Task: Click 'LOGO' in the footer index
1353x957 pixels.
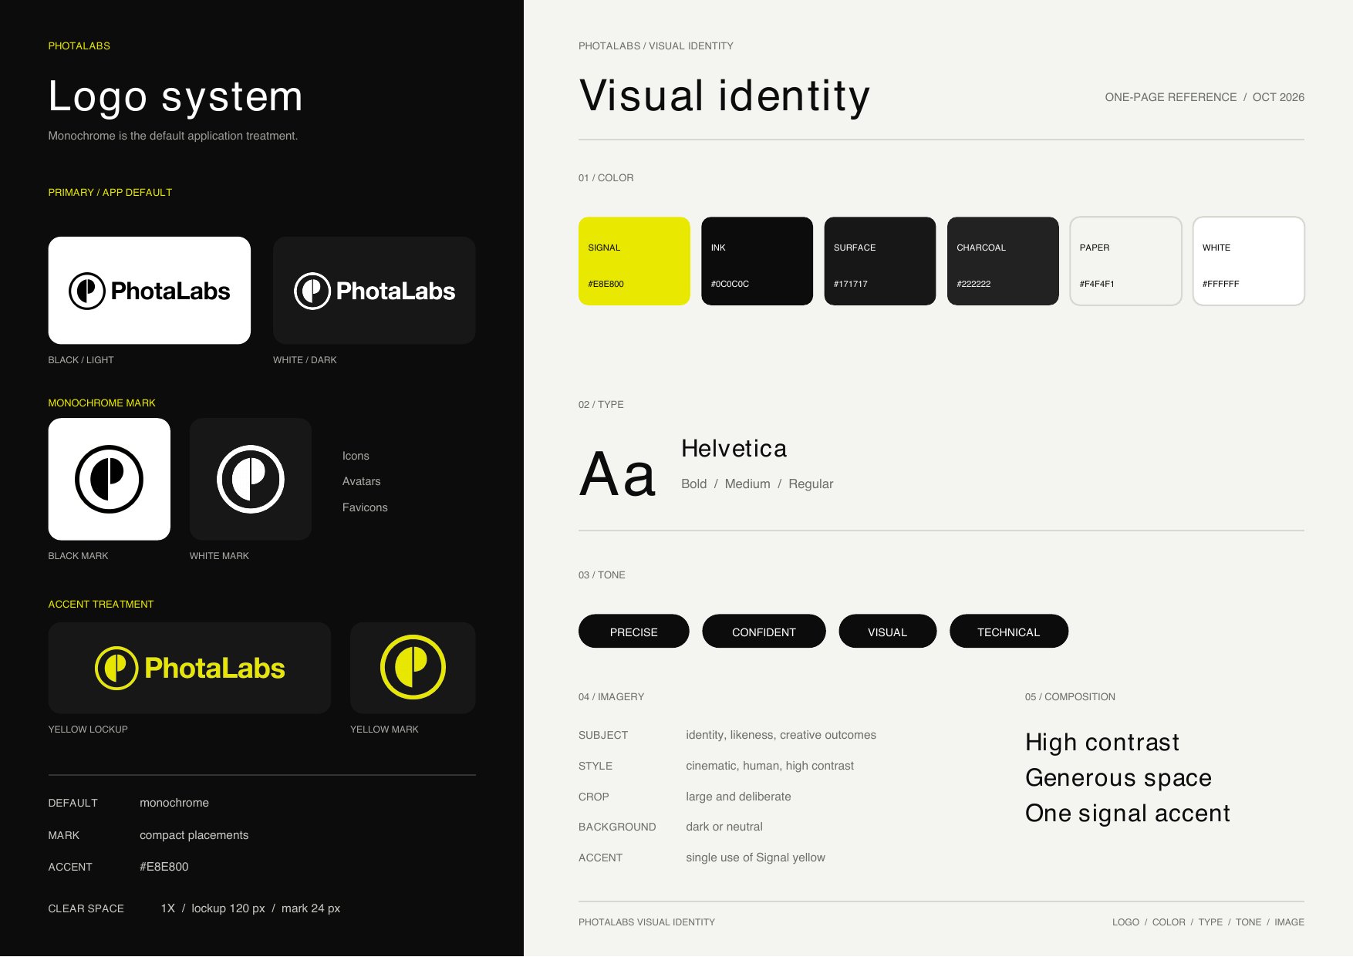Action: (1125, 922)
